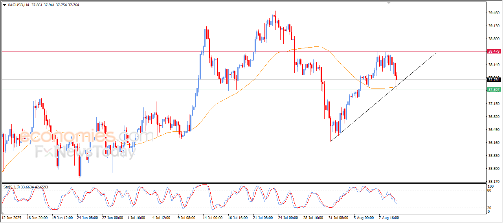Click the 5 Aug 00:00 time label
Image resolution: width=503 pixels, height=223 pixels.
coord(364,217)
